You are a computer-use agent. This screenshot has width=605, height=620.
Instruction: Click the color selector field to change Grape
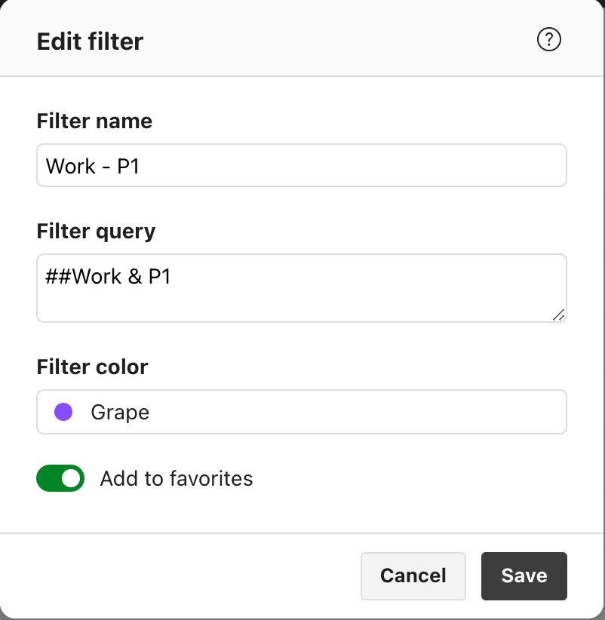[302, 412]
